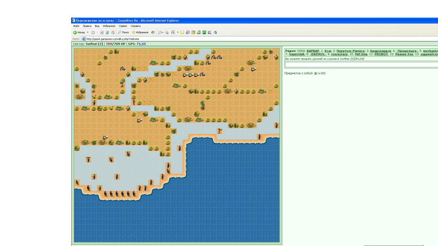Screen dimensions: 438x246
Task: Open the Сервис menu
Action: click(x=123, y=26)
